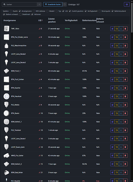Click the delete icon for PLG_Waschmaschine
The image size is (133, 182).
(x=125, y=45)
